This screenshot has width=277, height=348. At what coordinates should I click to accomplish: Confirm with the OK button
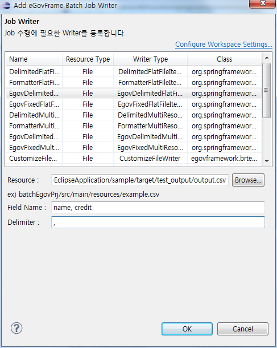point(187,329)
